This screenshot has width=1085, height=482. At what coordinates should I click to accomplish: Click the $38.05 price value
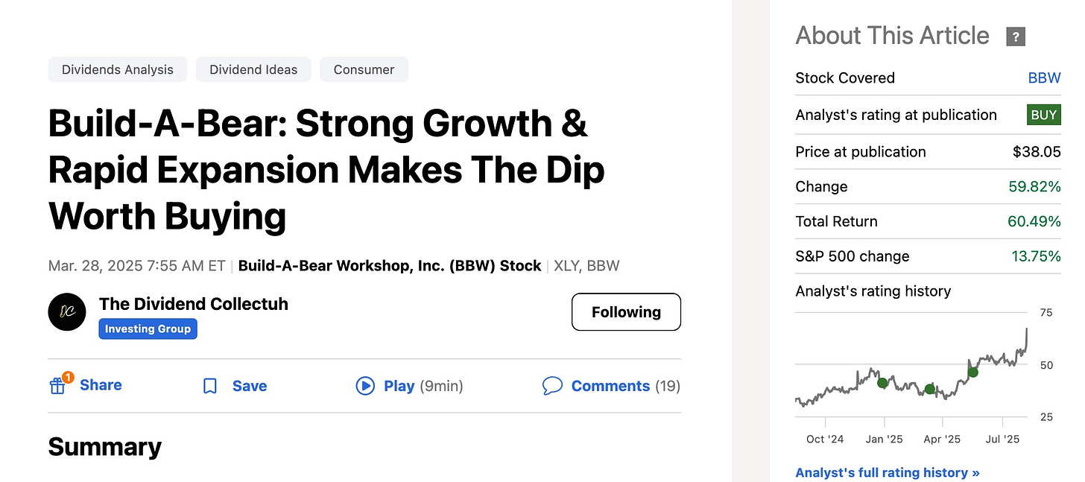(x=1037, y=152)
